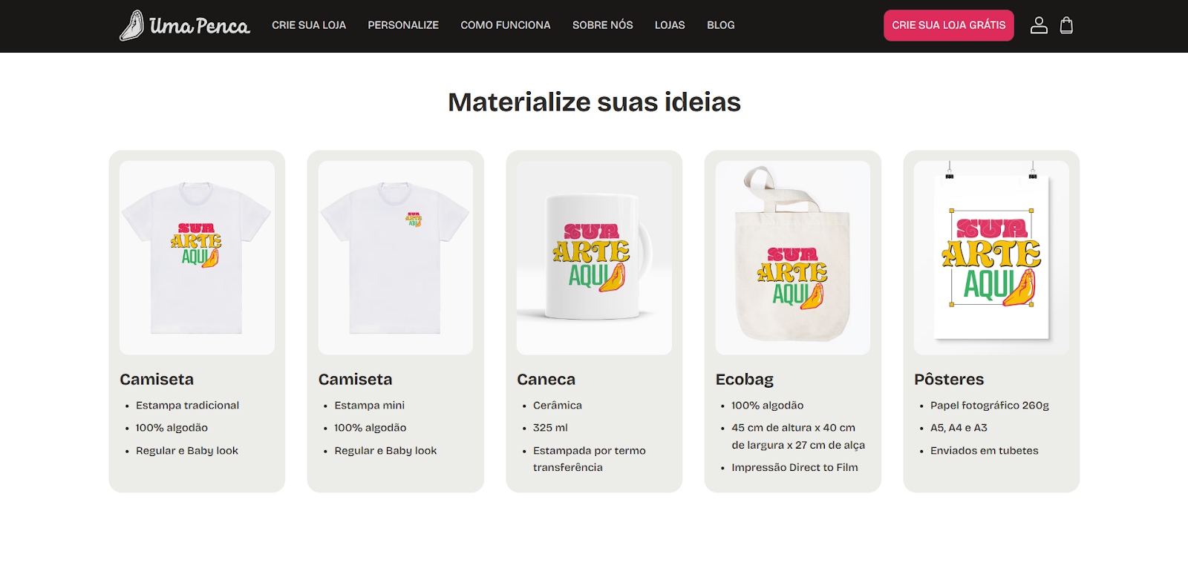Open the Caneca mug product image

[594, 258]
